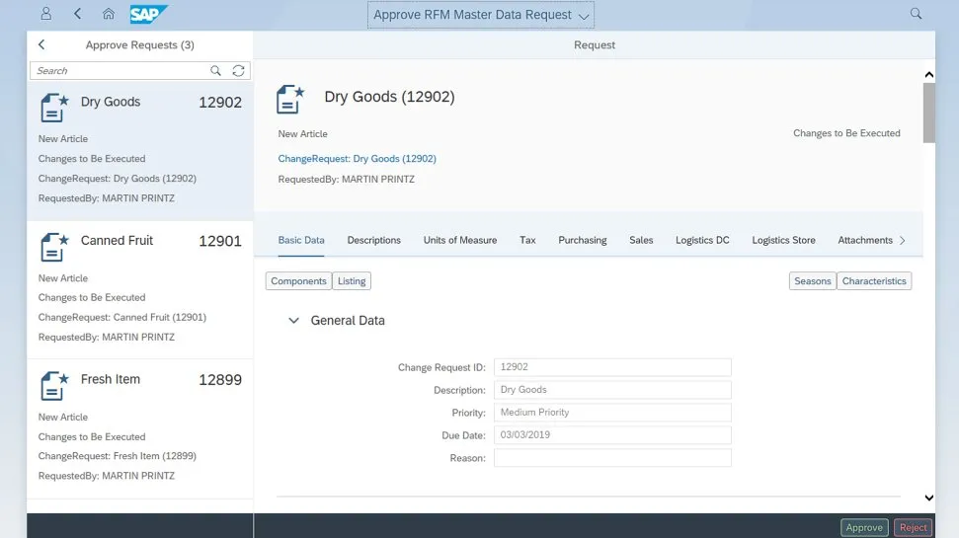Click the back arrow in the shell header
Image resolution: width=959 pixels, height=538 pixels.
[77, 14]
